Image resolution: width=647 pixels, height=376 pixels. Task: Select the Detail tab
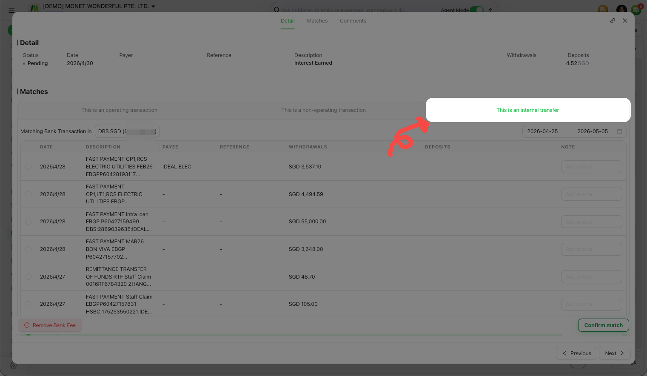(288, 21)
